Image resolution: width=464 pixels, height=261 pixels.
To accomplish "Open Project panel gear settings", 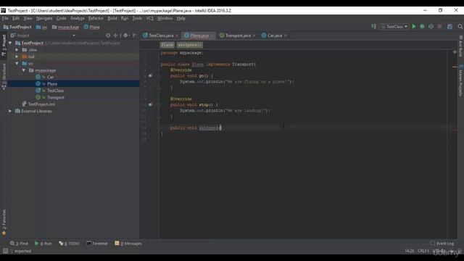I will click(125, 36).
